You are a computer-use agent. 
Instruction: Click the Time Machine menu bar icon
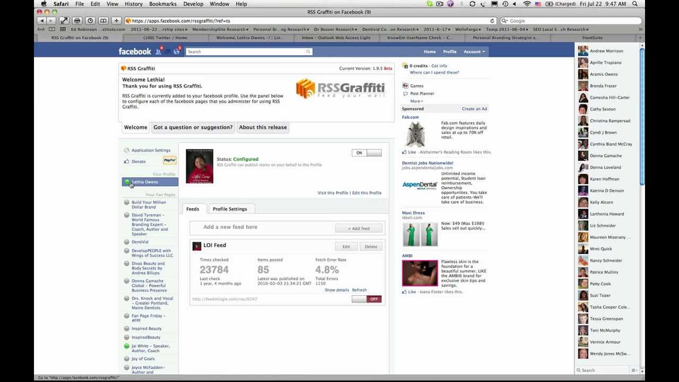point(504,4)
